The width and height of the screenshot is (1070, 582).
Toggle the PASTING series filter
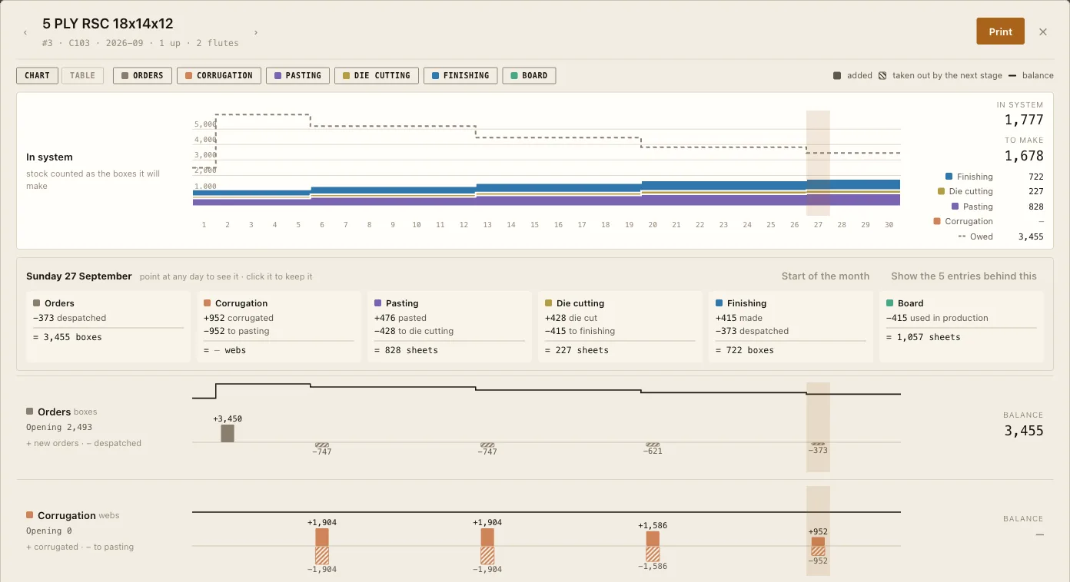coord(298,76)
